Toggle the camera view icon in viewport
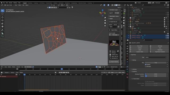 [105, 23]
